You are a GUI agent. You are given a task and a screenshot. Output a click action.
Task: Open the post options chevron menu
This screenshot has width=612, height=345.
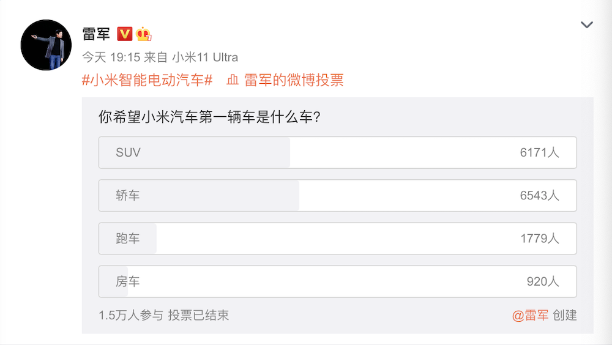pyautogui.click(x=586, y=25)
